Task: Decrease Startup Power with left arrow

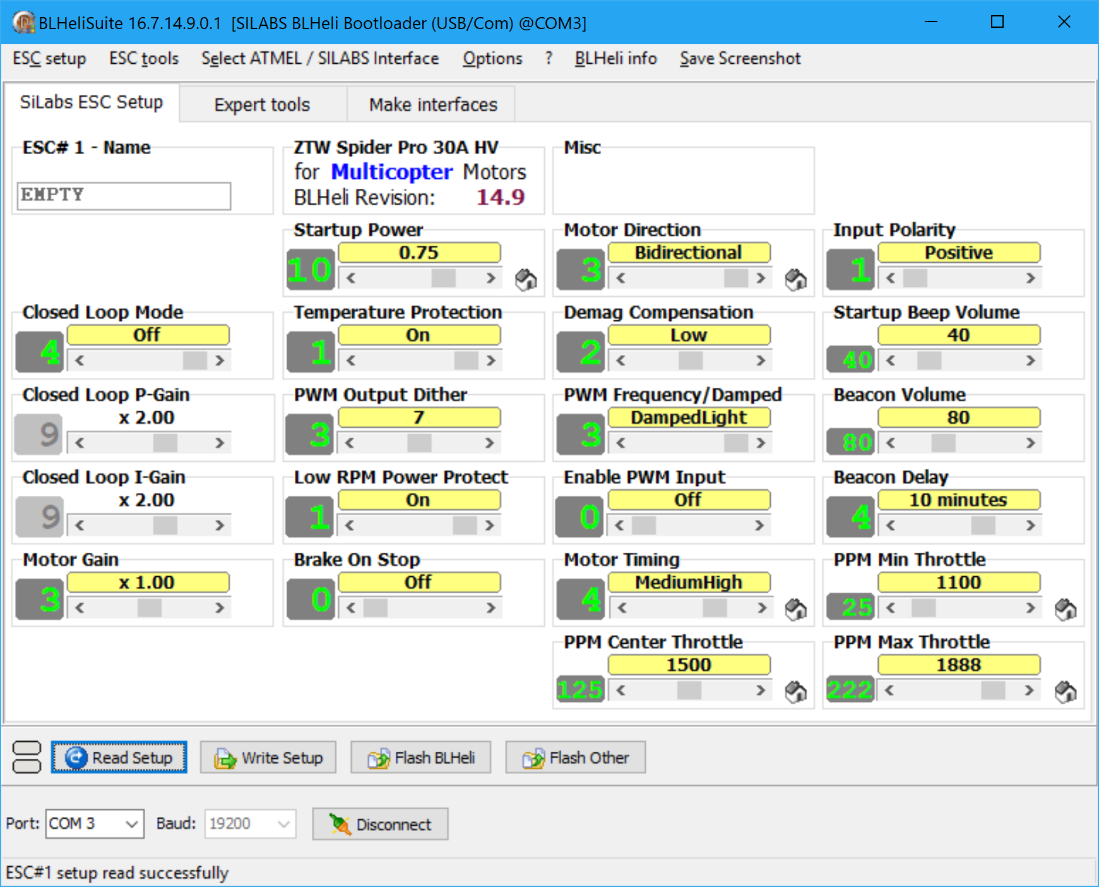Action: pyautogui.click(x=350, y=278)
